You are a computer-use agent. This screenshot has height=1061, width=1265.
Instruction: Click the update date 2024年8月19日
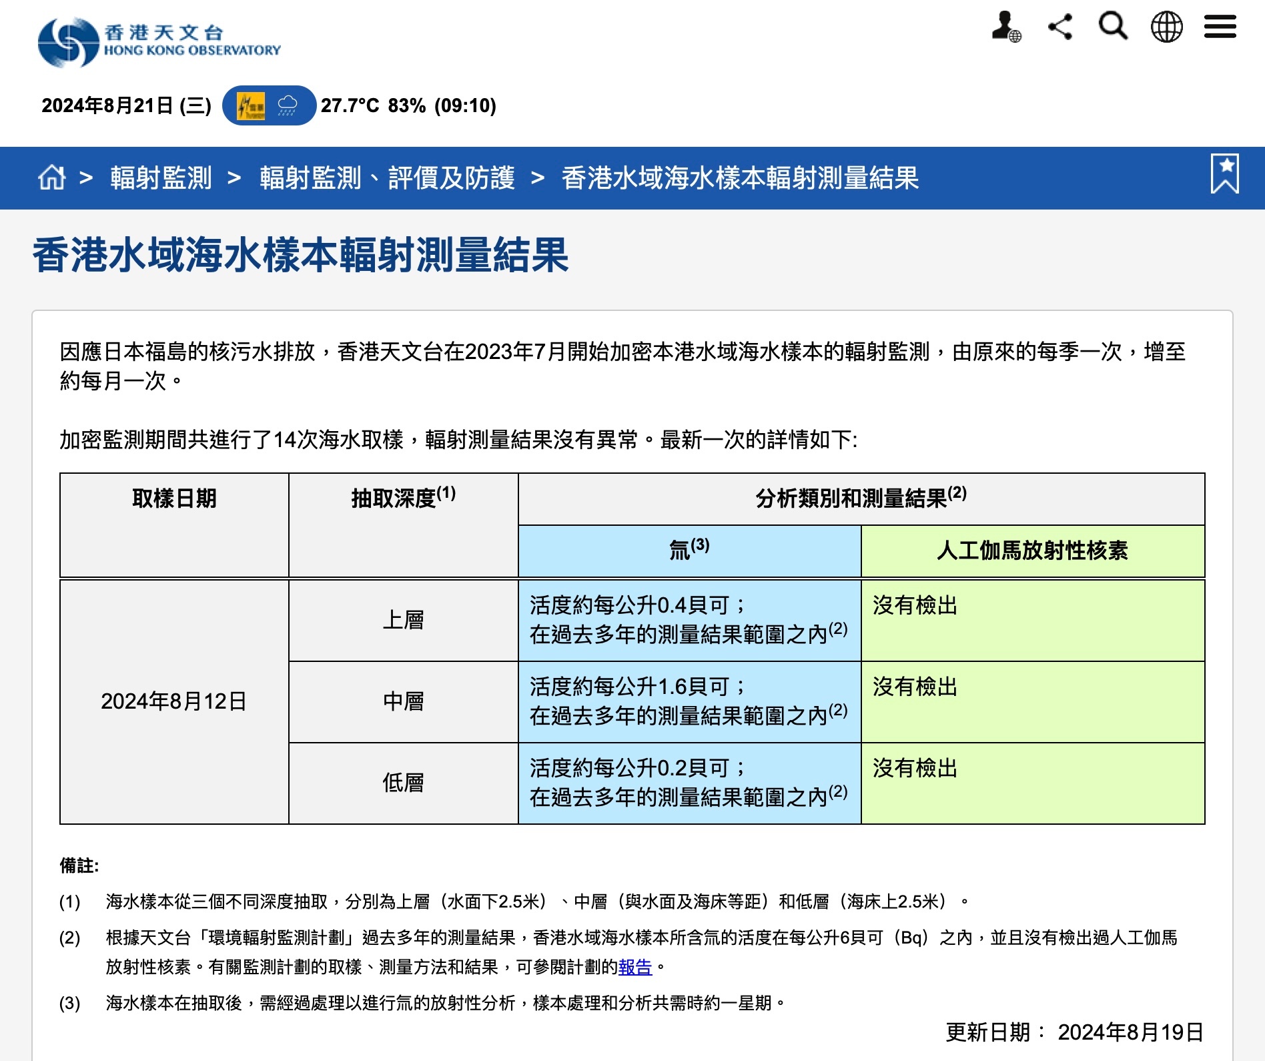point(1131,1032)
